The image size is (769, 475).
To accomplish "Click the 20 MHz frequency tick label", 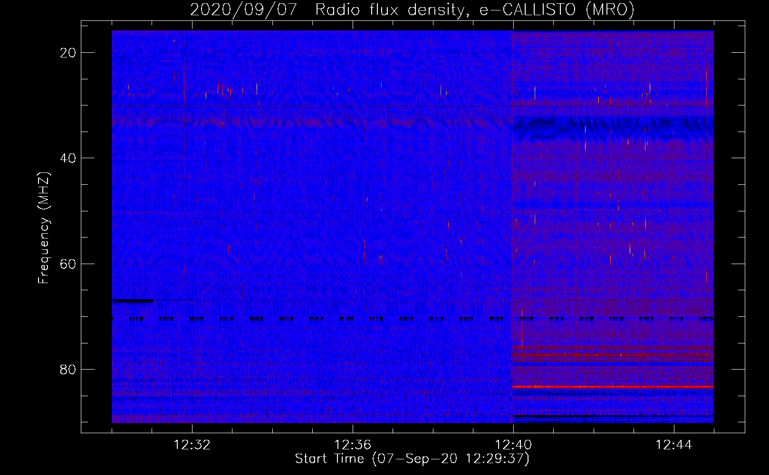I will 68,53.
